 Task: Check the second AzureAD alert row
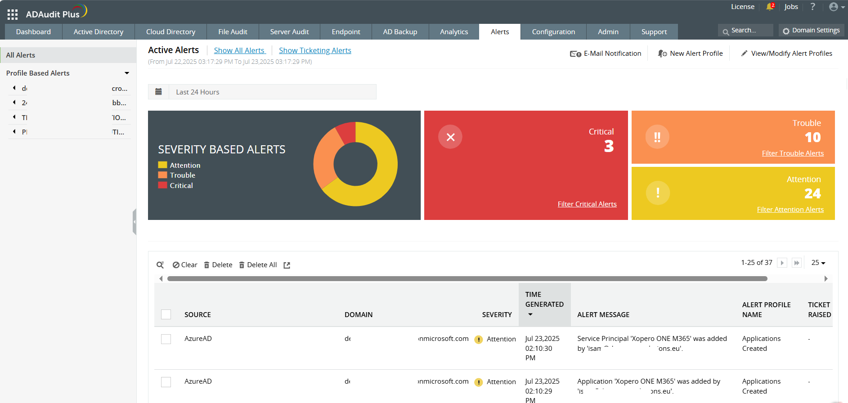click(x=166, y=382)
